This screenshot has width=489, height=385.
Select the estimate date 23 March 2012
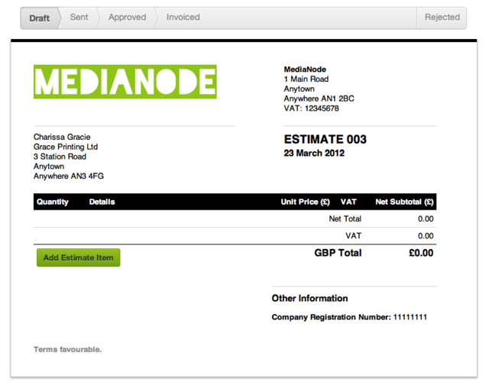click(x=314, y=153)
